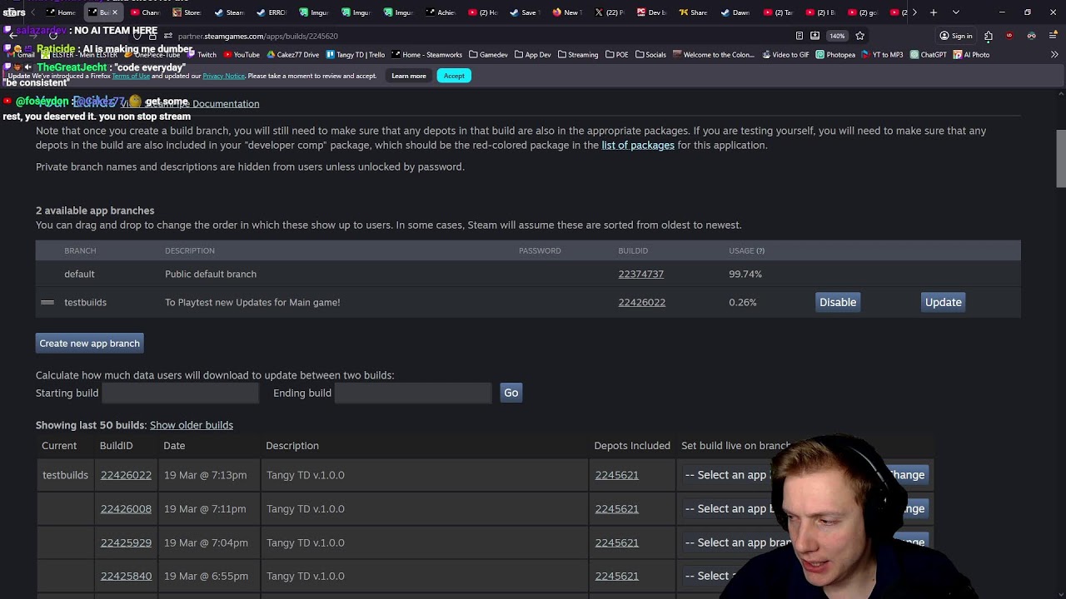Open default branch build 22374737 link
This screenshot has height=599, width=1066.
[640, 274]
